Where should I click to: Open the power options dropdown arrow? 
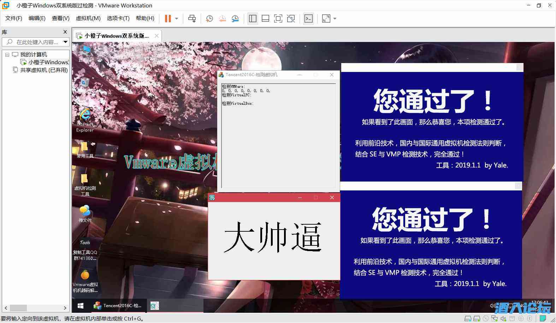(177, 19)
